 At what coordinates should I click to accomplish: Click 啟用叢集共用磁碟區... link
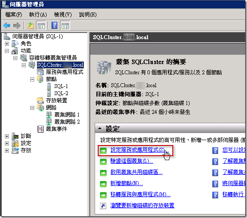(x=136, y=172)
